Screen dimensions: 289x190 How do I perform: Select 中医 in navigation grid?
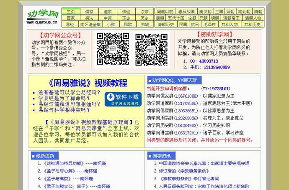pyautogui.click(x=108, y=18)
